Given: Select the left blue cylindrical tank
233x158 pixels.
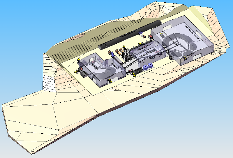Looking at the screenshot, I should click(145, 68).
